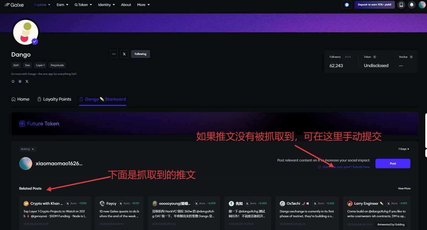This screenshot has height=230, width=427.
Task: Open Dango's X profile button beside Following
Action: tap(124, 54)
